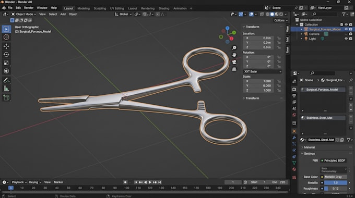Image resolution: width=355 pixels, height=198 pixels.
Task: Toggle lock for Location X
Action: coord(279,38)
